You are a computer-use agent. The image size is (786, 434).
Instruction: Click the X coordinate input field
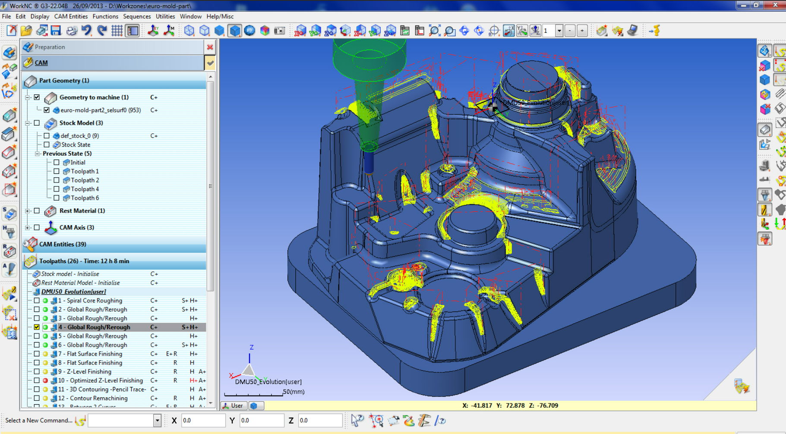tap(203, 420)
